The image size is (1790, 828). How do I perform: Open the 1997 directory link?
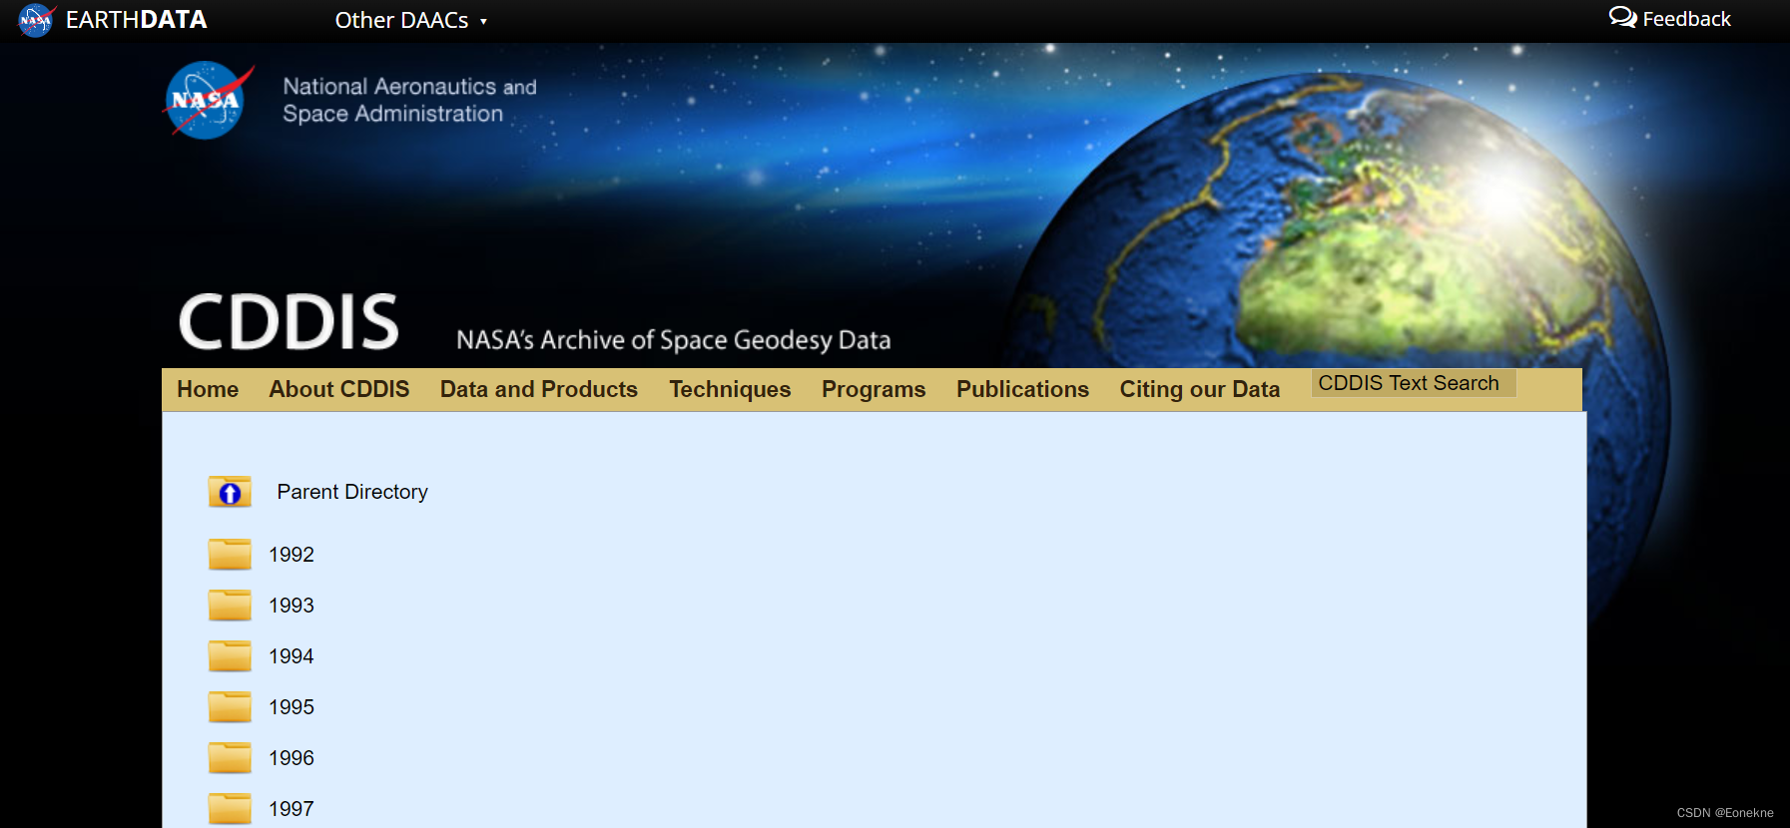[x=292, y=809]
